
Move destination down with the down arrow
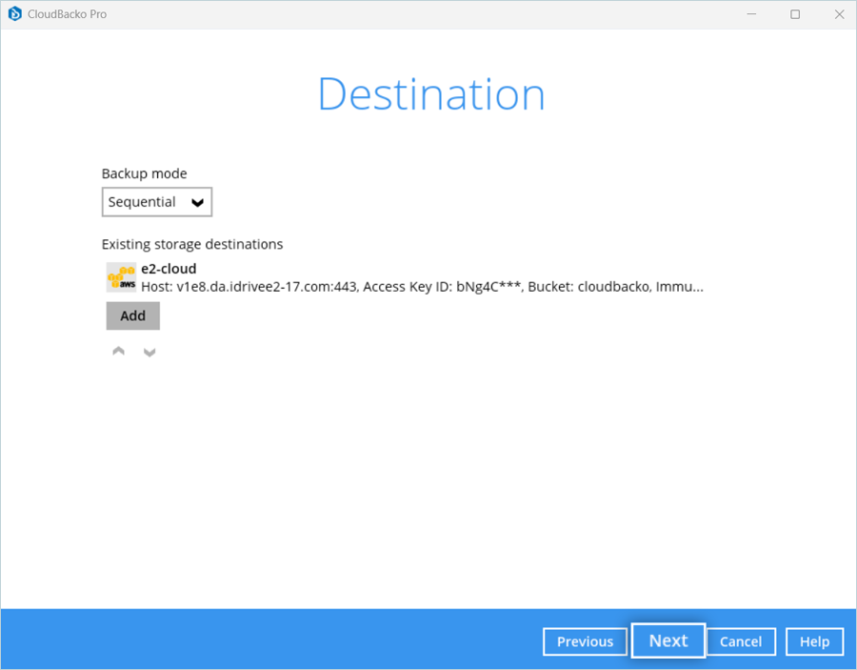pyautogui.click(x=149, y=352)
